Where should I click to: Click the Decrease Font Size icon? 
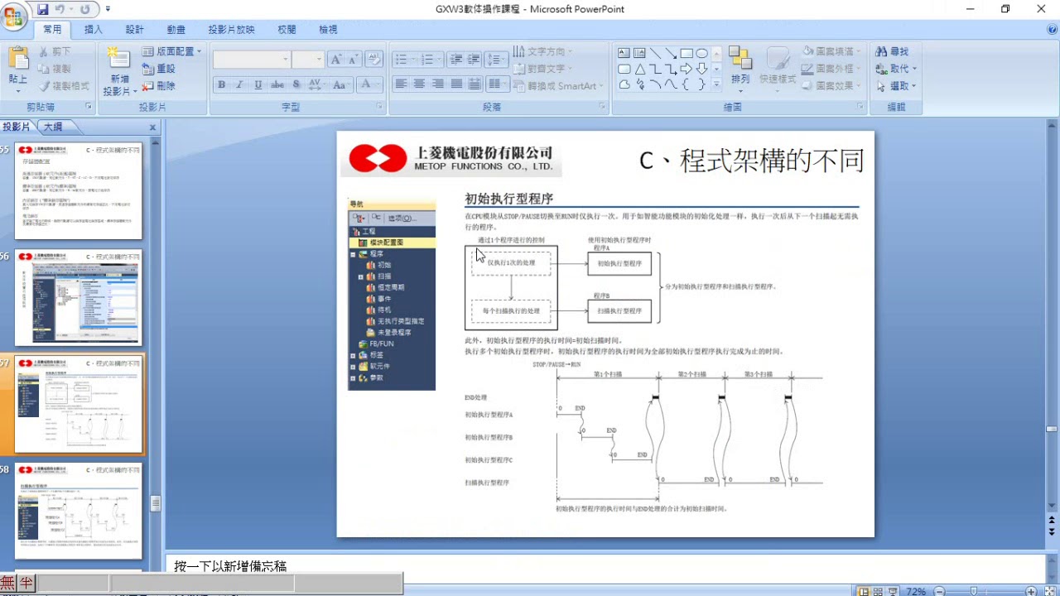coord(354,60)
